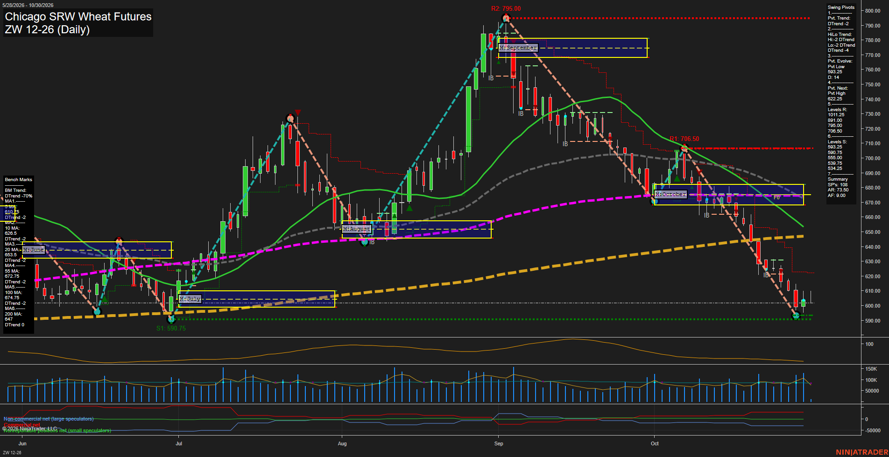This screenshot has width=889, height=457.
Task: Click the ZW 12-26 (Daily) subtitle
Action: [47, 30]
